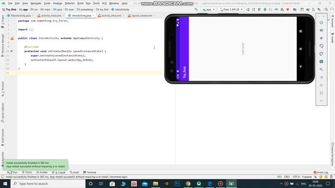Open the Logcat tool window
Image resolution: width=335 pixels, height=188 pixels.
59,172
